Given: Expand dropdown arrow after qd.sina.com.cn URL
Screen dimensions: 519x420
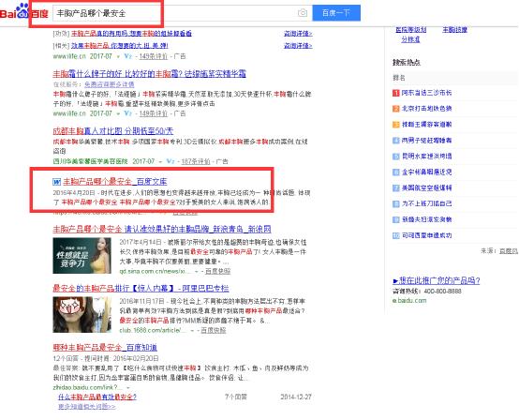Looking at the screenshot, I should point(197,272).
